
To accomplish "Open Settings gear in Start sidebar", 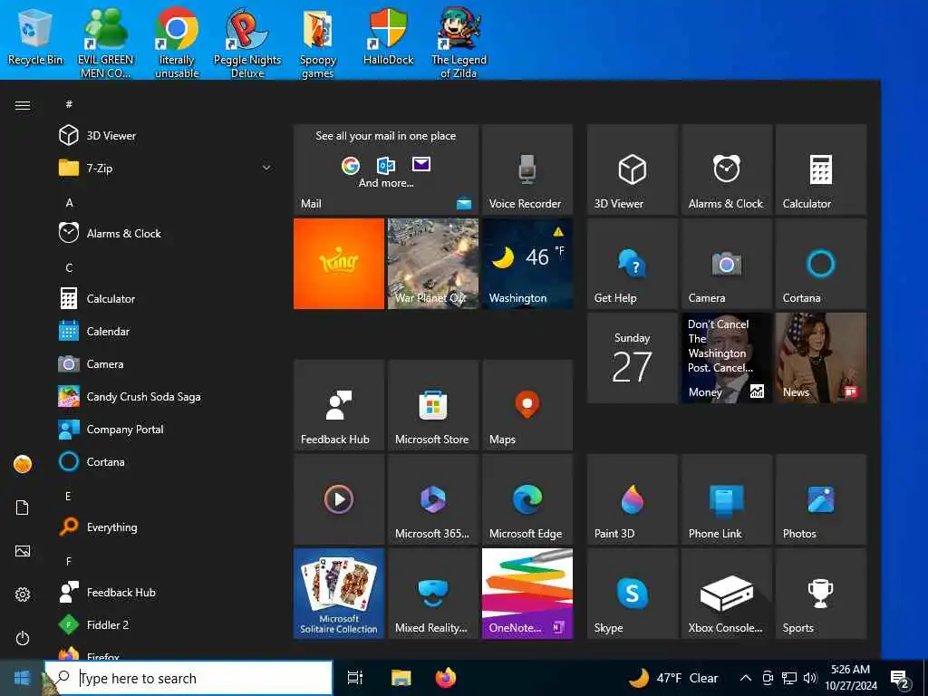I will pyautogui.click(x=23, y=594).
